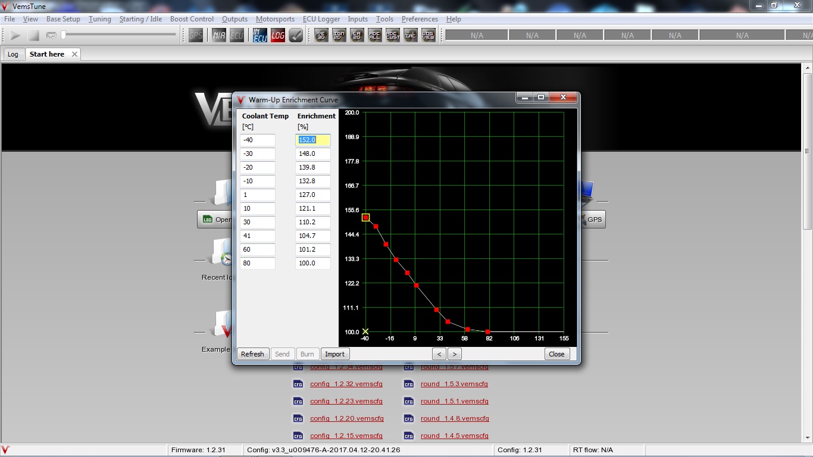The width and height of the screenshot is (813, 457).
Task: Click the red LOG toolbar icon
Action: click(x=278, y=35)
